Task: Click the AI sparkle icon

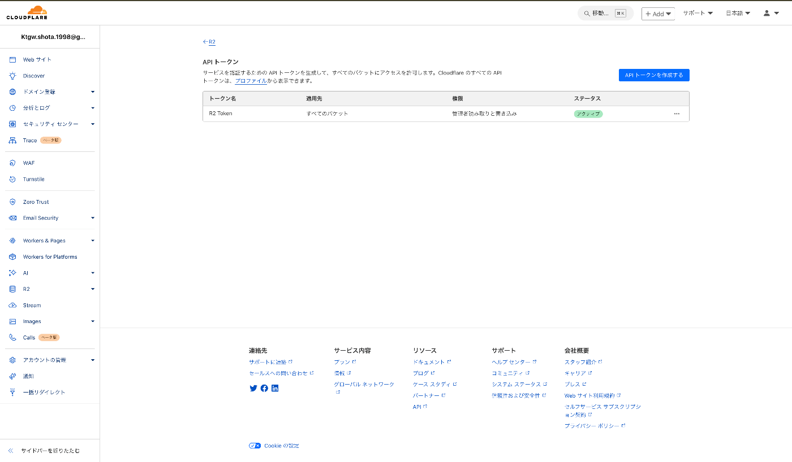Action: (12, 273)
